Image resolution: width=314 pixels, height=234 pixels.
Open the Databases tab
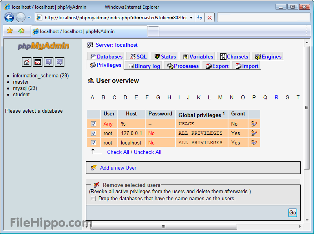coord(106,57)
